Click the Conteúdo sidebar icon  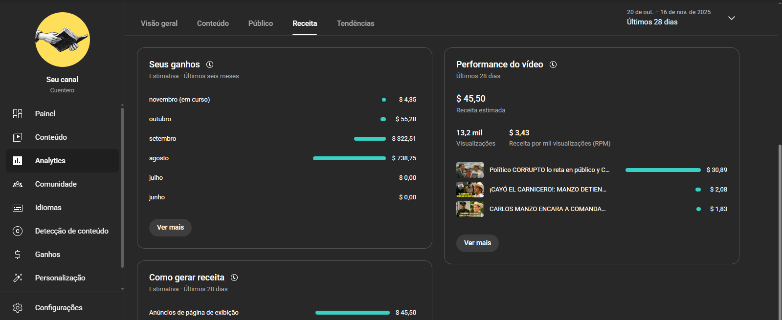18,137
